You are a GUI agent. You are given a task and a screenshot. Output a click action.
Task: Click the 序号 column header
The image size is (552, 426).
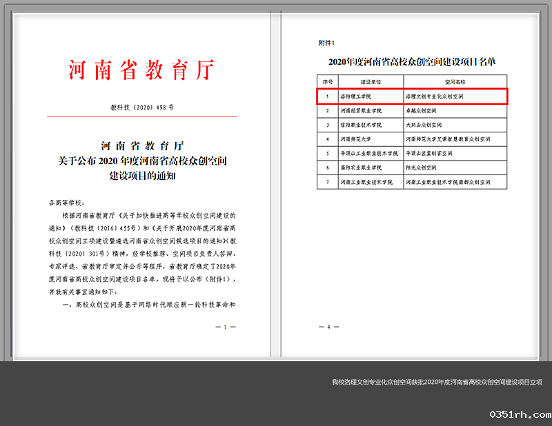327,82
